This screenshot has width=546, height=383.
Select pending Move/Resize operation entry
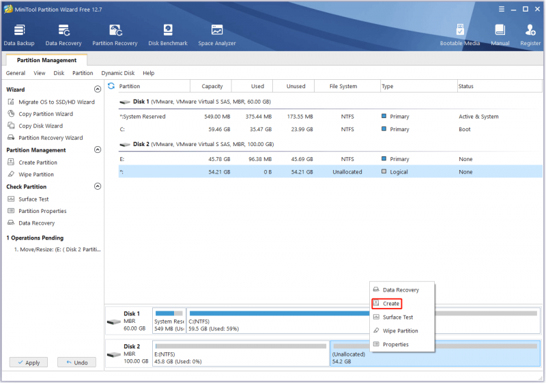click(57, 250)
